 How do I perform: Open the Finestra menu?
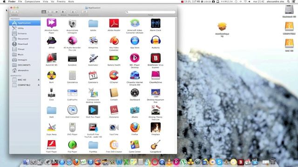61,1
